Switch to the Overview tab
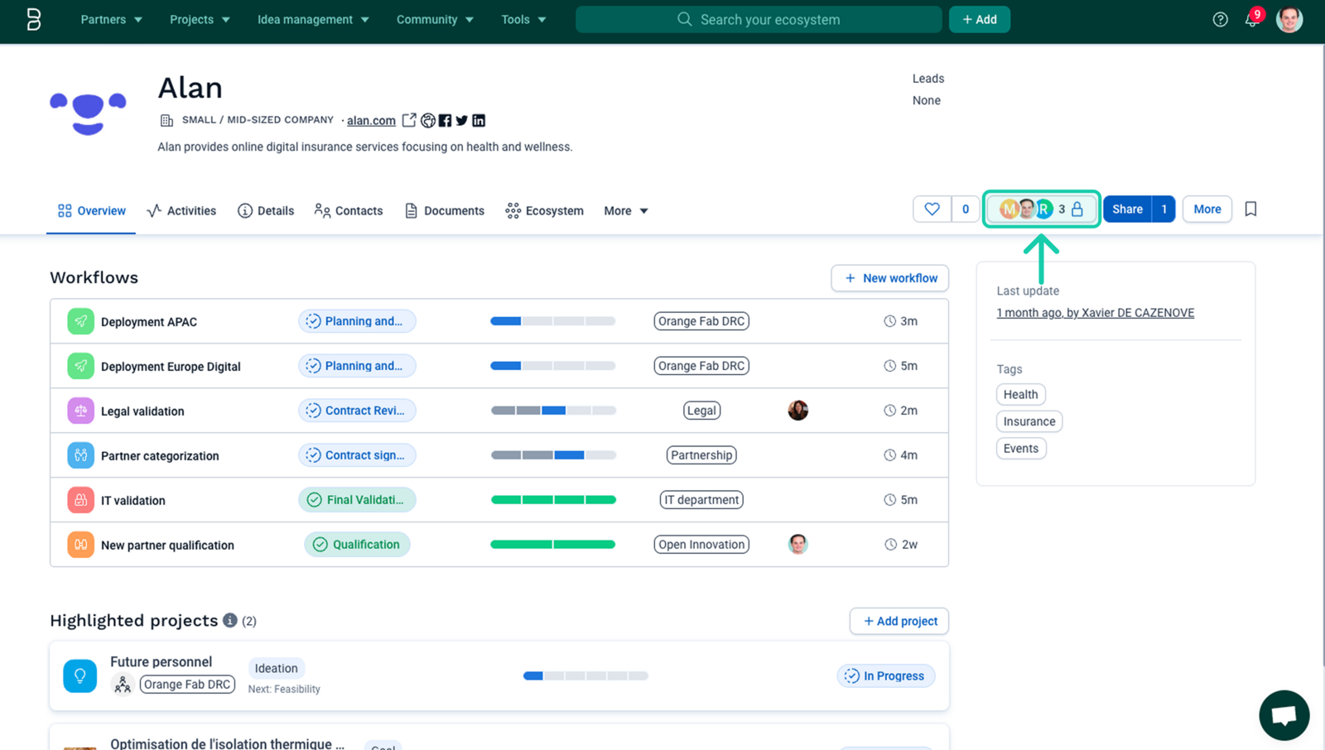The width and height of the screenshot is (1325, 750). (x=91, y=211)
